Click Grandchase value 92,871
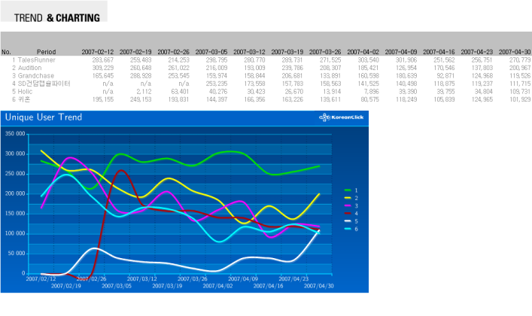The height and width of the screenshot is (316, 532). pyautogui.click(x=445, y=76)
